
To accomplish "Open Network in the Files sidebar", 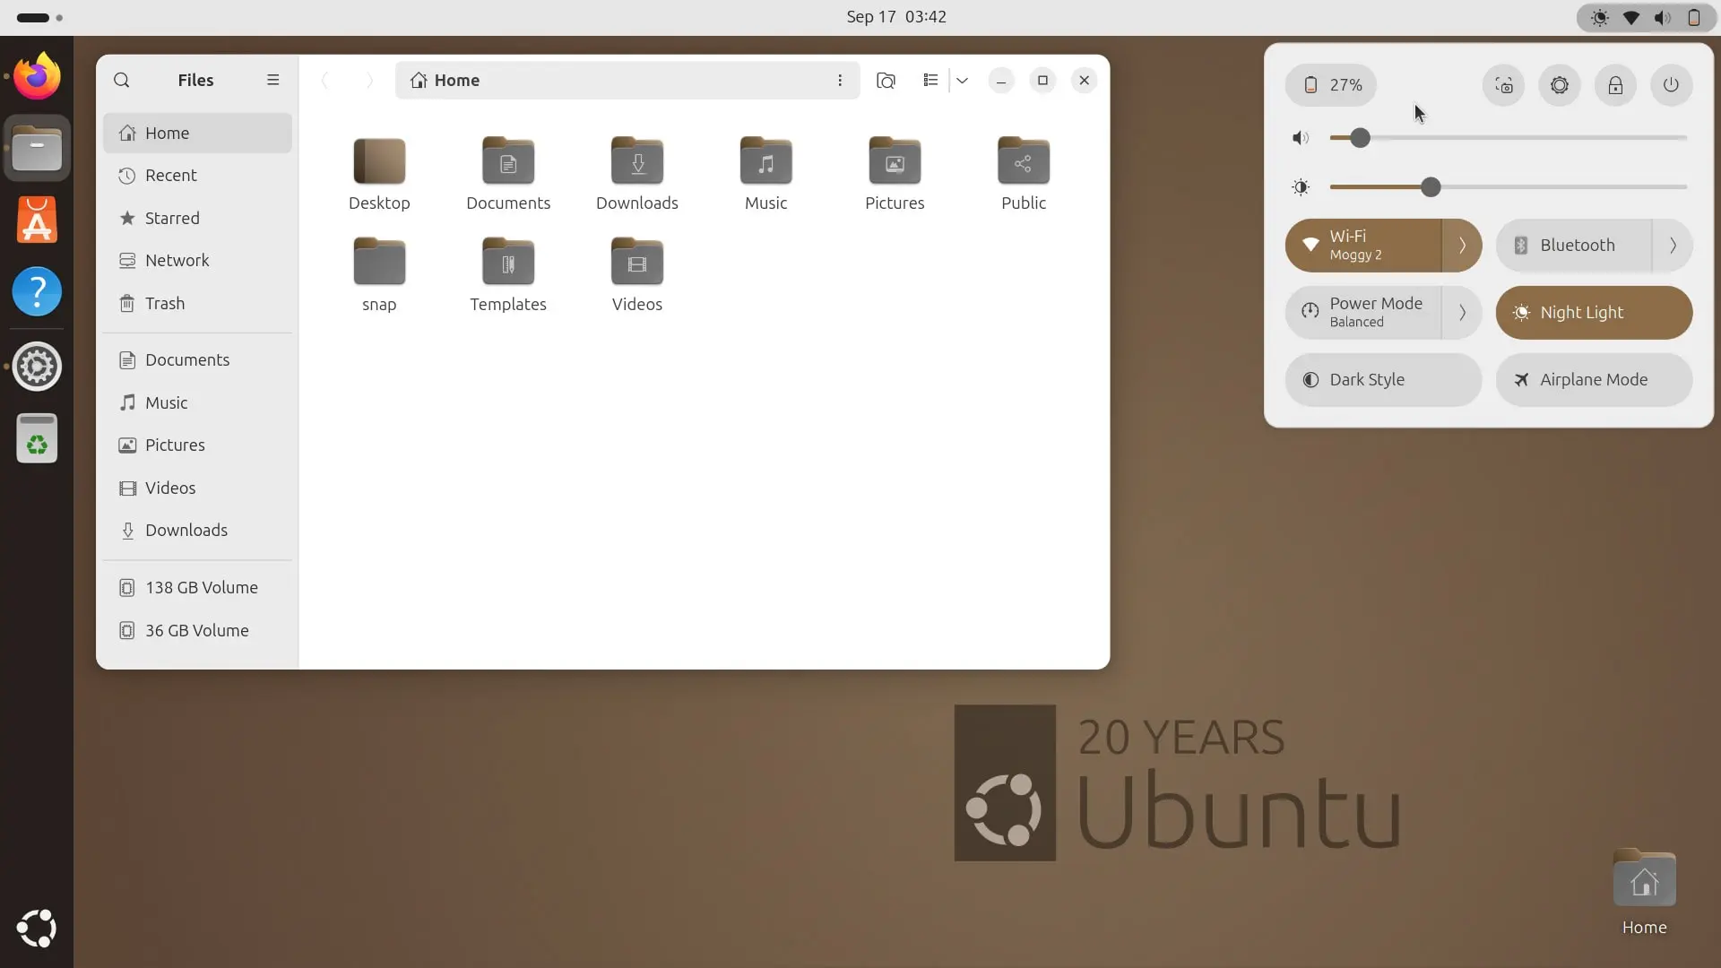I will [197, 261].
